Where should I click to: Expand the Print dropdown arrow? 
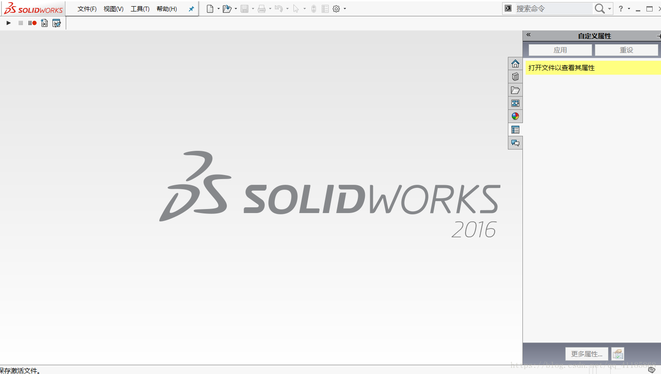(270, 9)
